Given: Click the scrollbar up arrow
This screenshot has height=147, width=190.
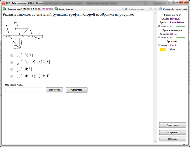Looking at the screenshot, I should coord(155,13).
